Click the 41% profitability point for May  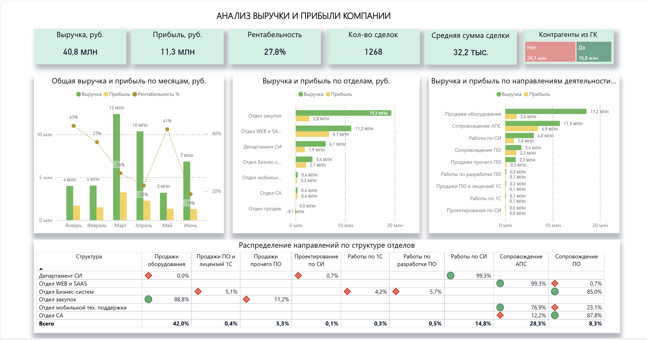167,129
